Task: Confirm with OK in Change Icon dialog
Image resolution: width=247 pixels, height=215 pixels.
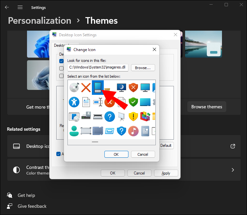Action: tap(116, 154)
